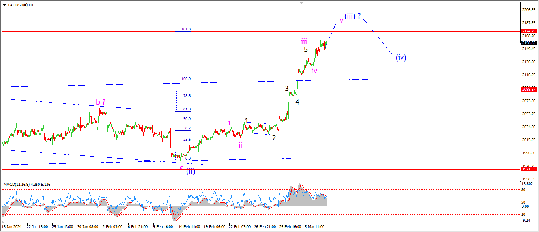The image size is (539, 232).
Task: Click the blue (iv) wave label
Action: (x=401, y=58)
